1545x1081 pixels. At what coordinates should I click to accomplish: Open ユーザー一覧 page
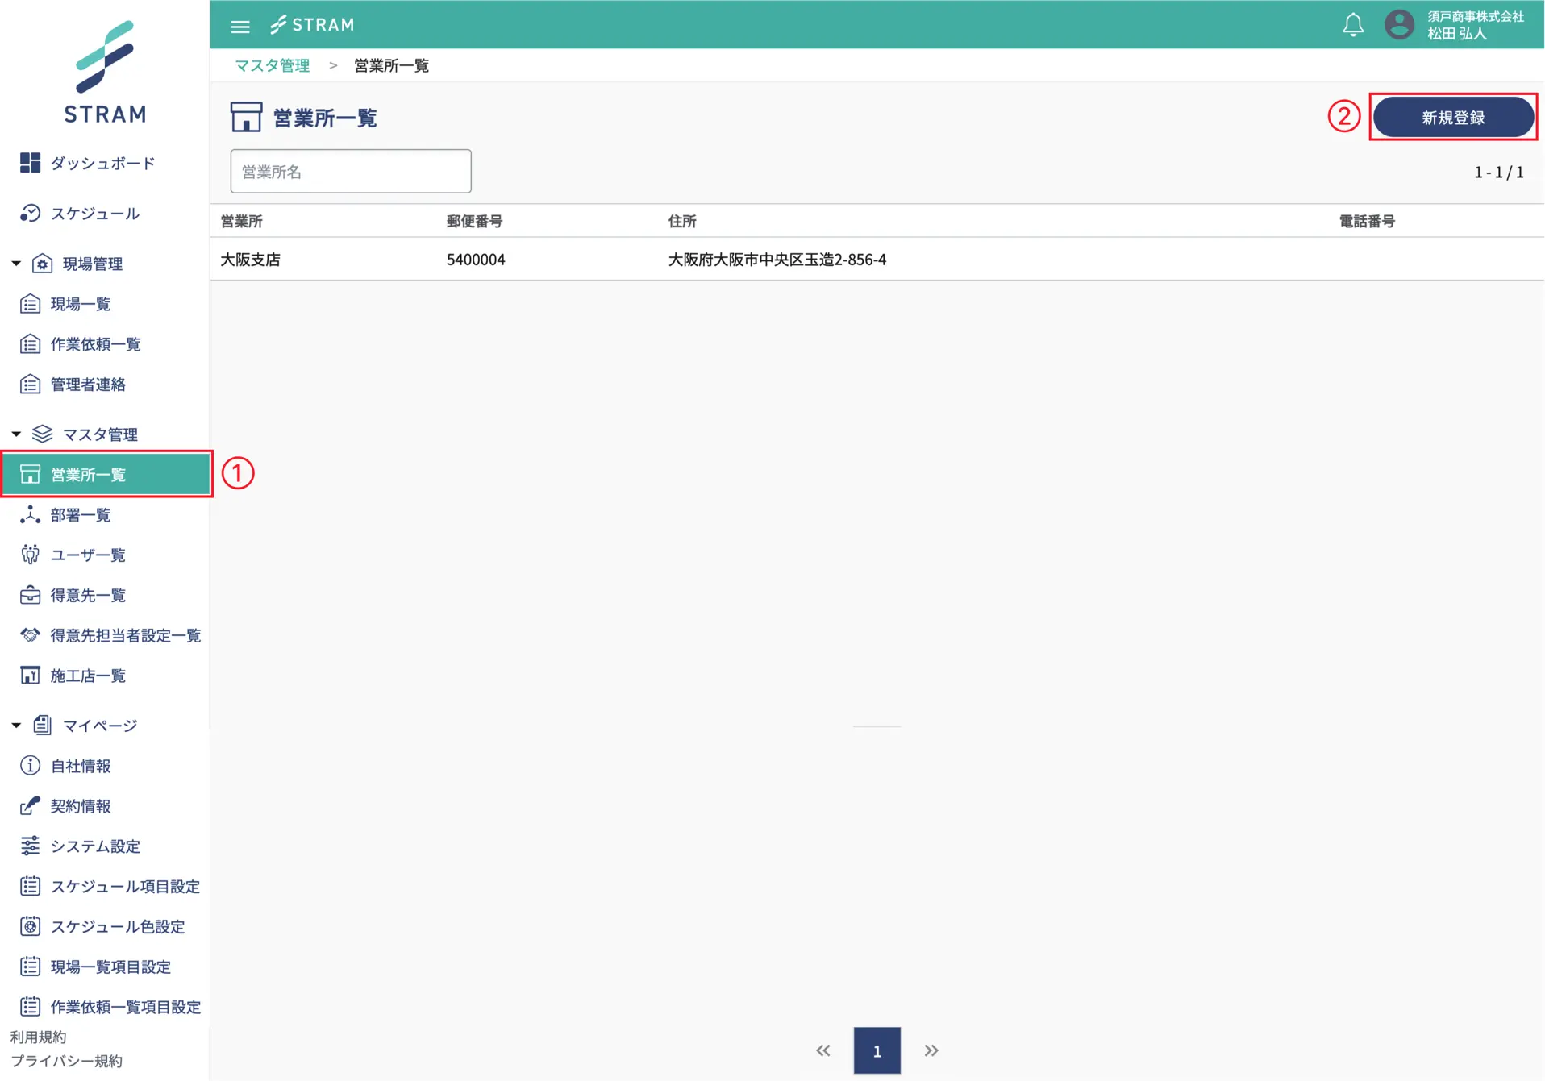(88, 555)
